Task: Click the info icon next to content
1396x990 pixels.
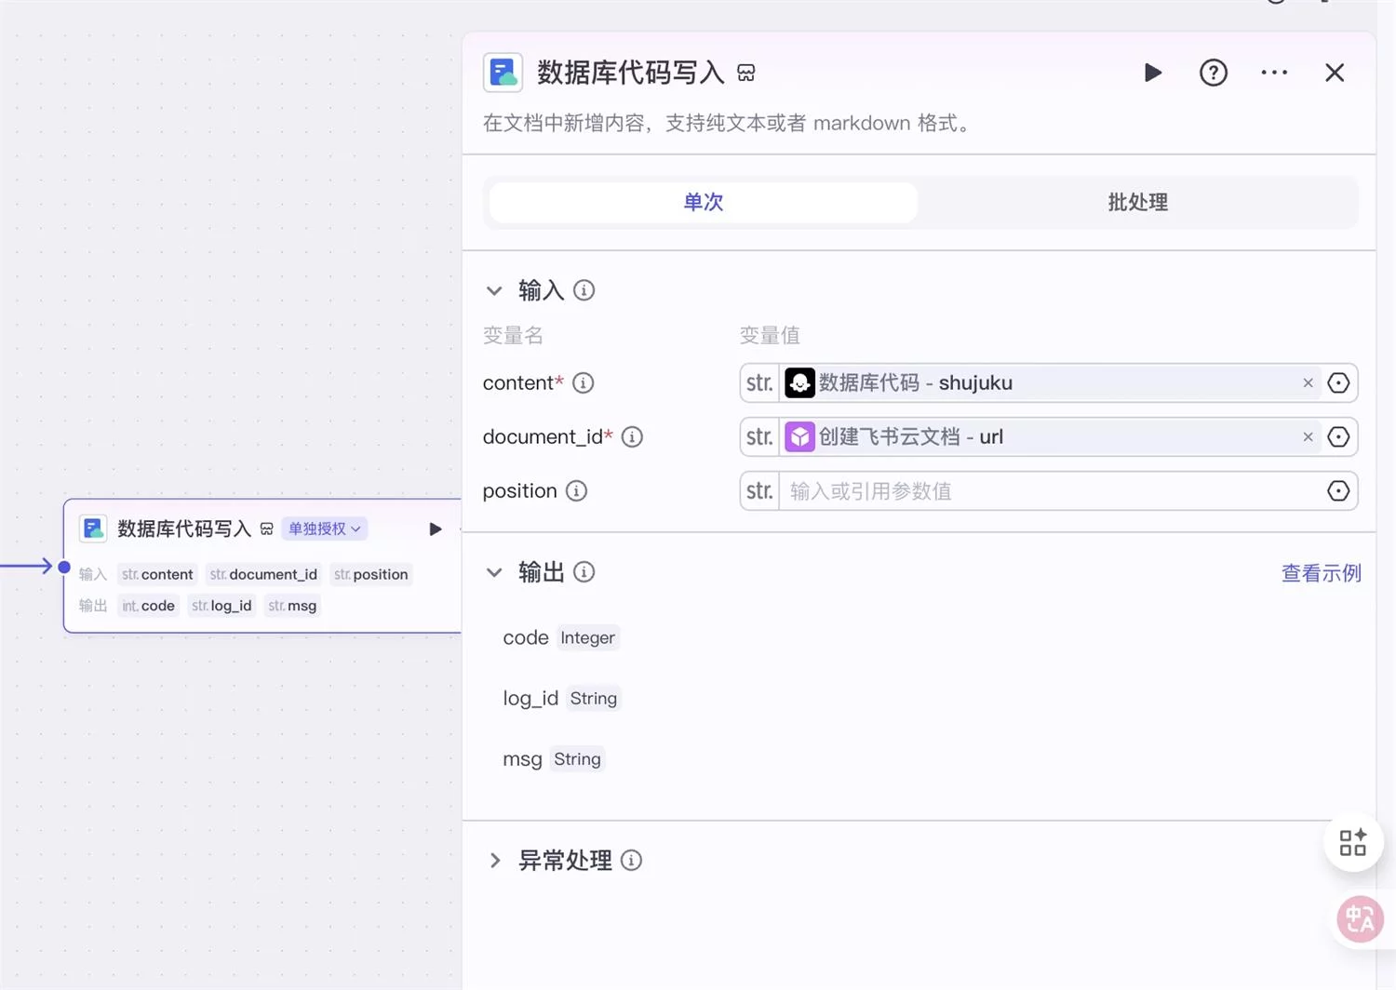Action: 584,382
